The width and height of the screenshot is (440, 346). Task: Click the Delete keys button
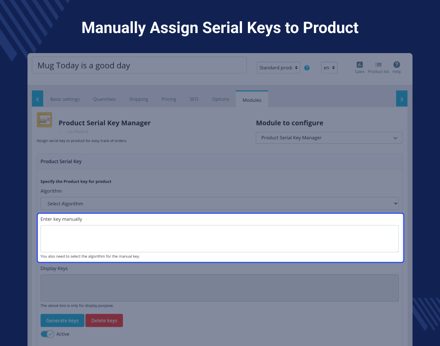click(x=104, y=320)
